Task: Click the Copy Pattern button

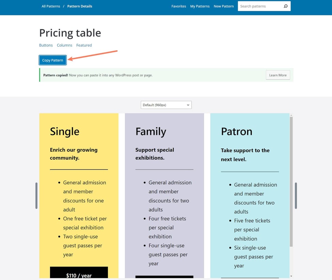Action: pos(52,60)
